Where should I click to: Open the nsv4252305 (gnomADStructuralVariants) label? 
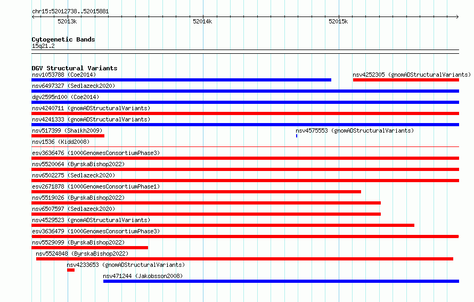[412, 75]
